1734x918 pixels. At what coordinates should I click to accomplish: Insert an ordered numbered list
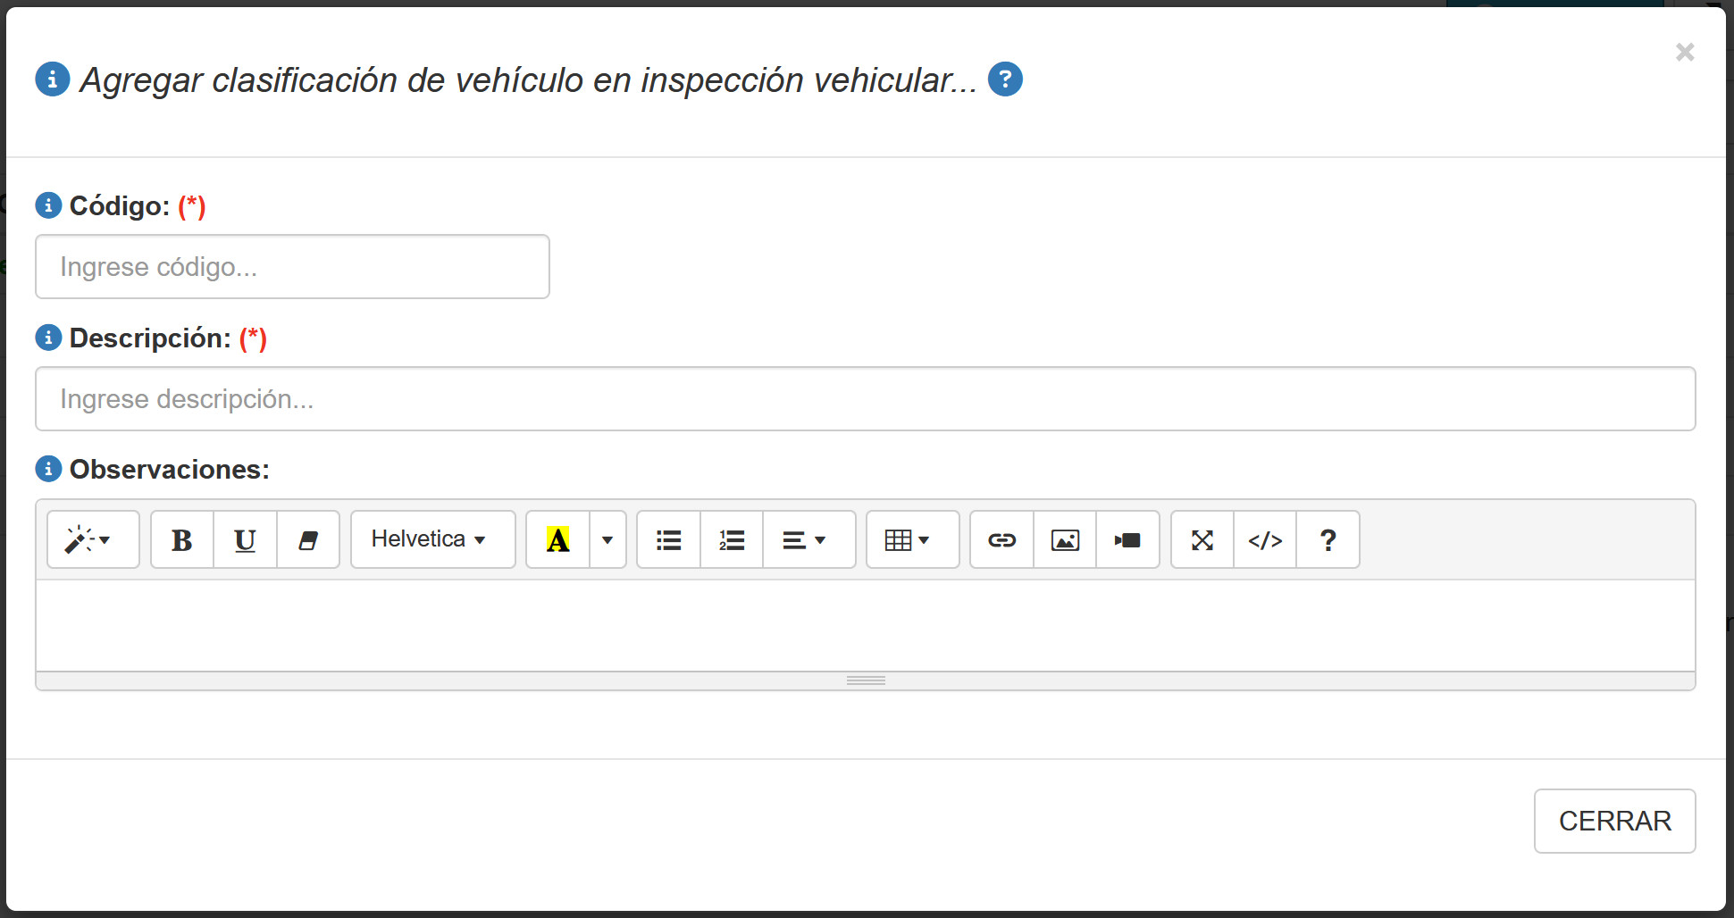[x=732, y=539]
